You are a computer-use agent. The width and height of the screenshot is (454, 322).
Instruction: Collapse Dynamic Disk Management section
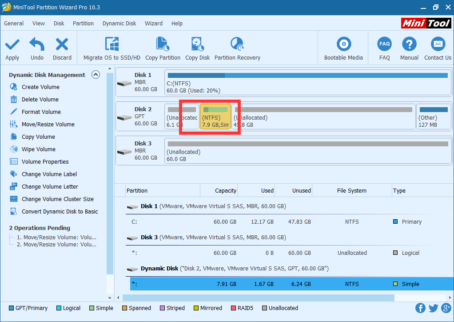(x=96, y=75)
